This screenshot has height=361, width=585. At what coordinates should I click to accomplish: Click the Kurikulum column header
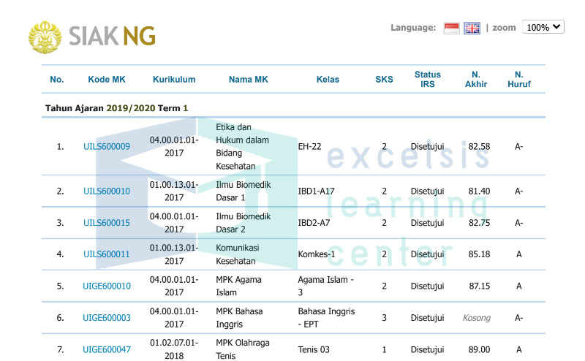click(174, 80)
